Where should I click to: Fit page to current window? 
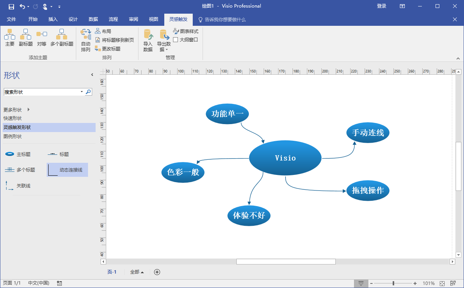pyautogui.click(x=442, y=283)
